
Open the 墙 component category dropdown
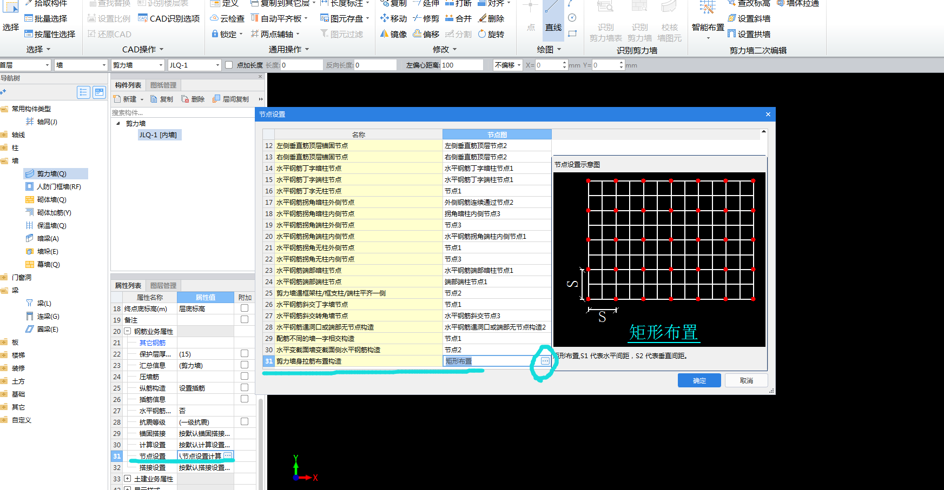81,65
